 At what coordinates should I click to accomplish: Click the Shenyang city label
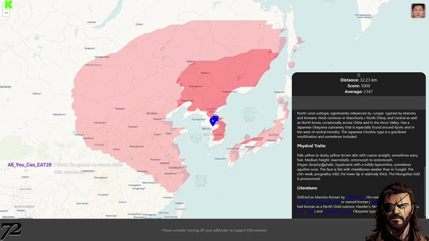click(187, 100)
